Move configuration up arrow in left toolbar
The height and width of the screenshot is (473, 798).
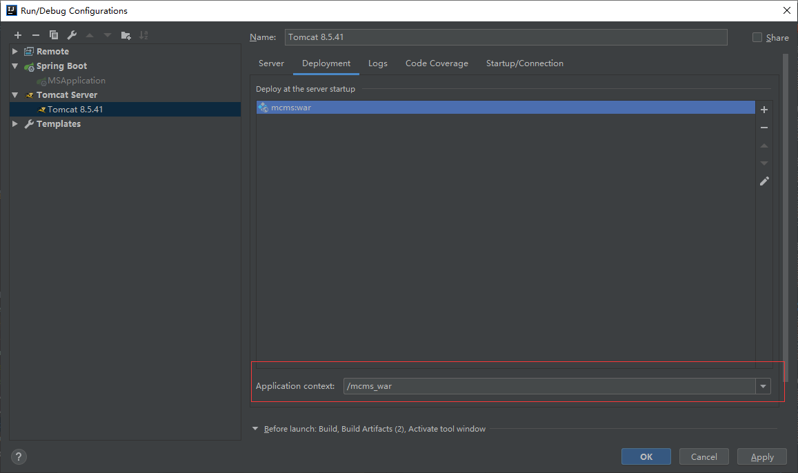[90, 35]
